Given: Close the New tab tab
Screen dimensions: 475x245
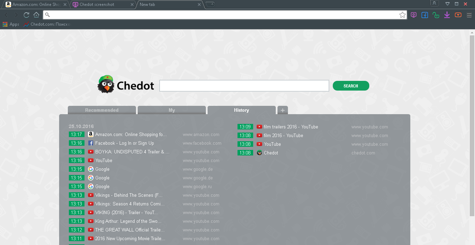Looking at the screenshot, I should (x=199, y=5).
